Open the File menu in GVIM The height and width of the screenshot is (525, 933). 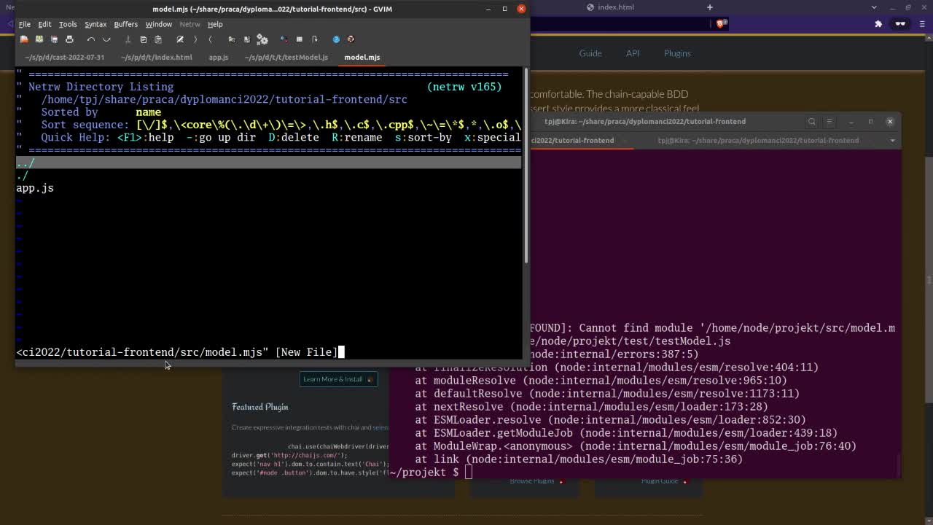(25, 24)
